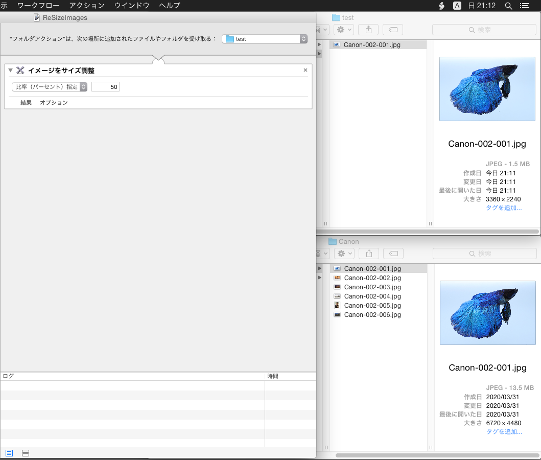Open the ヘルプ menu
The image size is (541, 460).
170,6
